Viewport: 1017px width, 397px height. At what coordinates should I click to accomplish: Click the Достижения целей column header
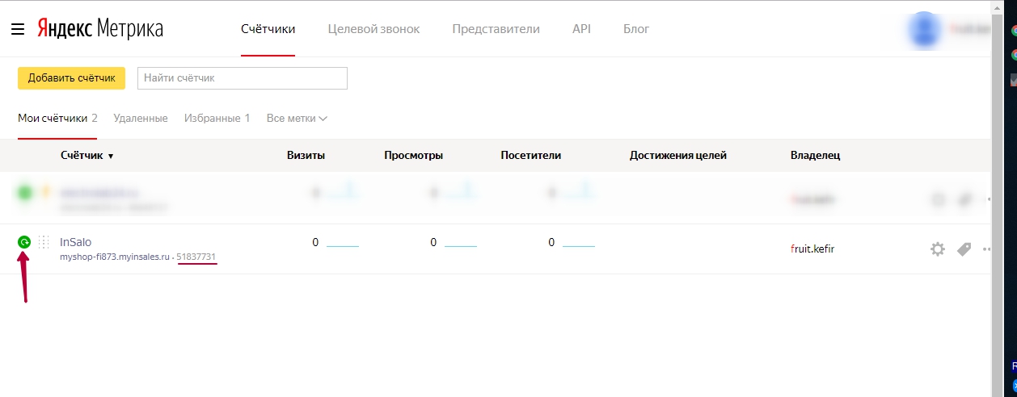tap(678, 156)
